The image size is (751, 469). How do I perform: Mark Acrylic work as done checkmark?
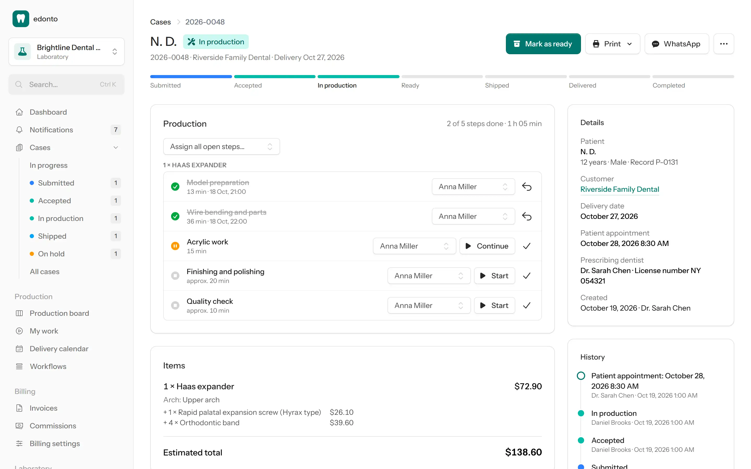point(527,246)
